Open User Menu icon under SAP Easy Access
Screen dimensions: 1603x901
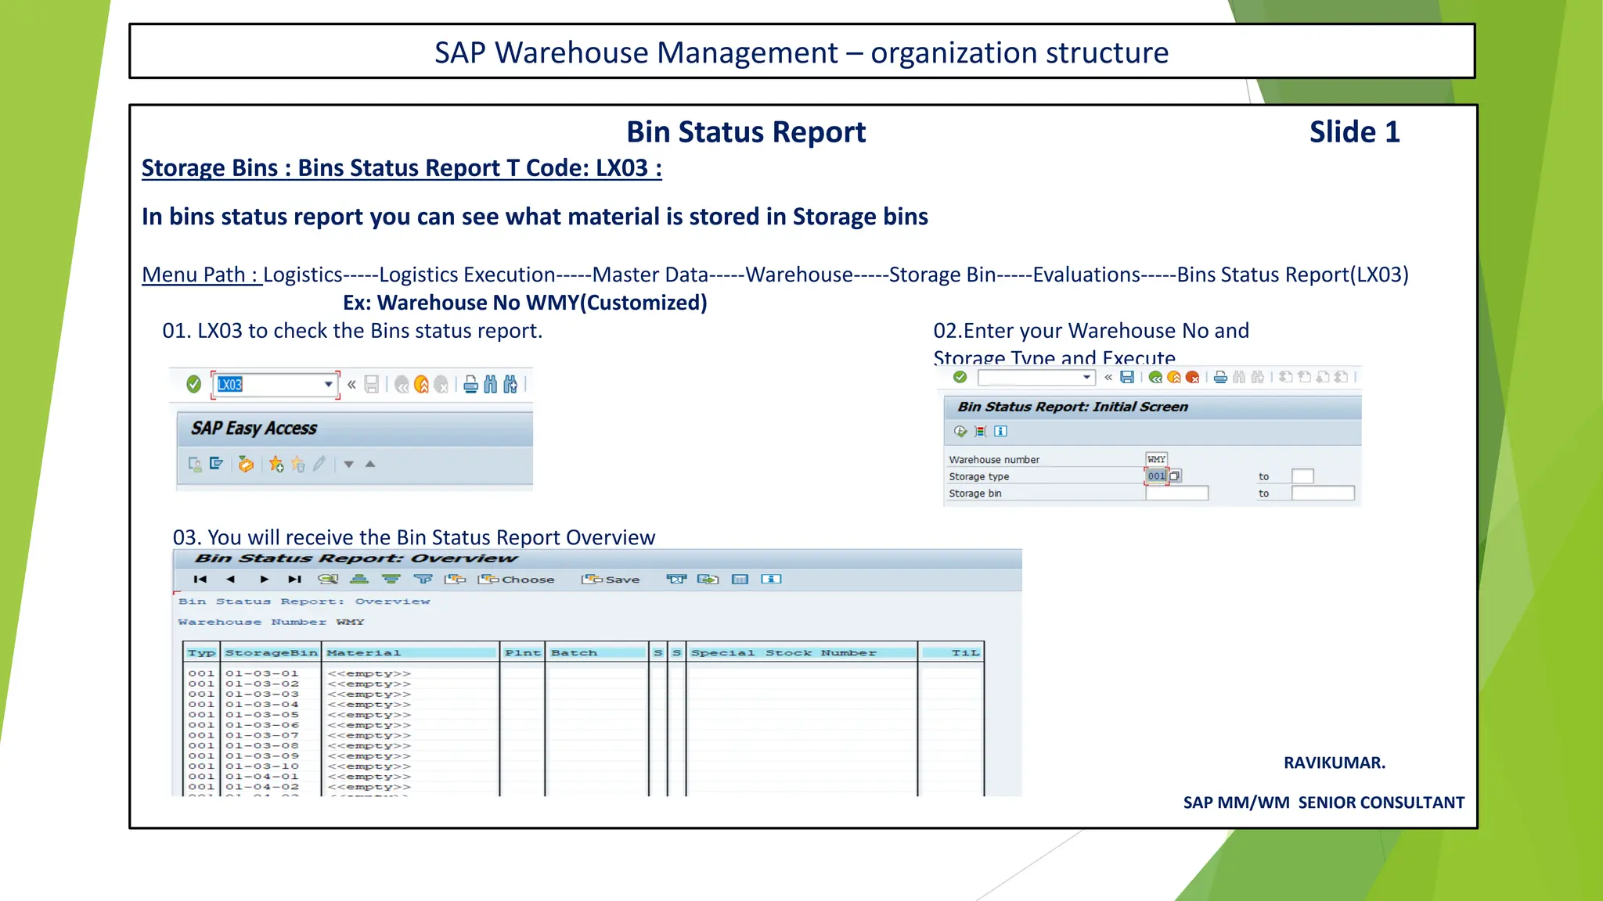pos(195,465)
